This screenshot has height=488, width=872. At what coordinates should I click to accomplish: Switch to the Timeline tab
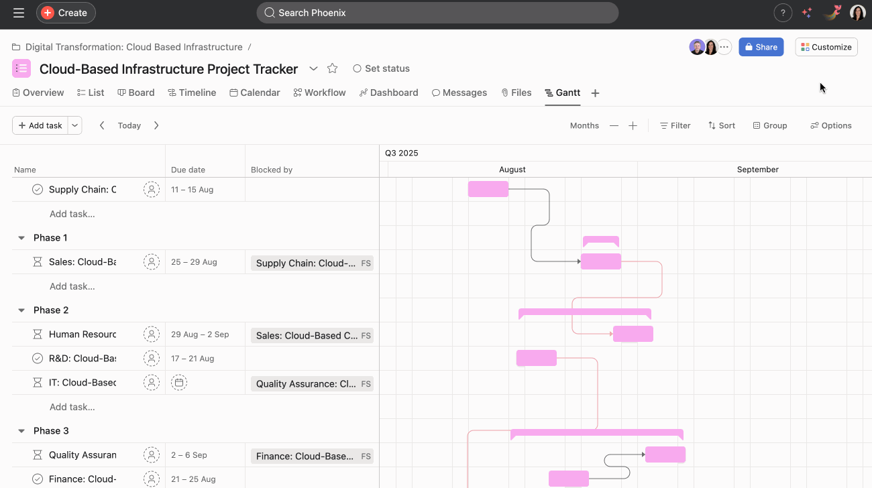click(x=192, y=93)
